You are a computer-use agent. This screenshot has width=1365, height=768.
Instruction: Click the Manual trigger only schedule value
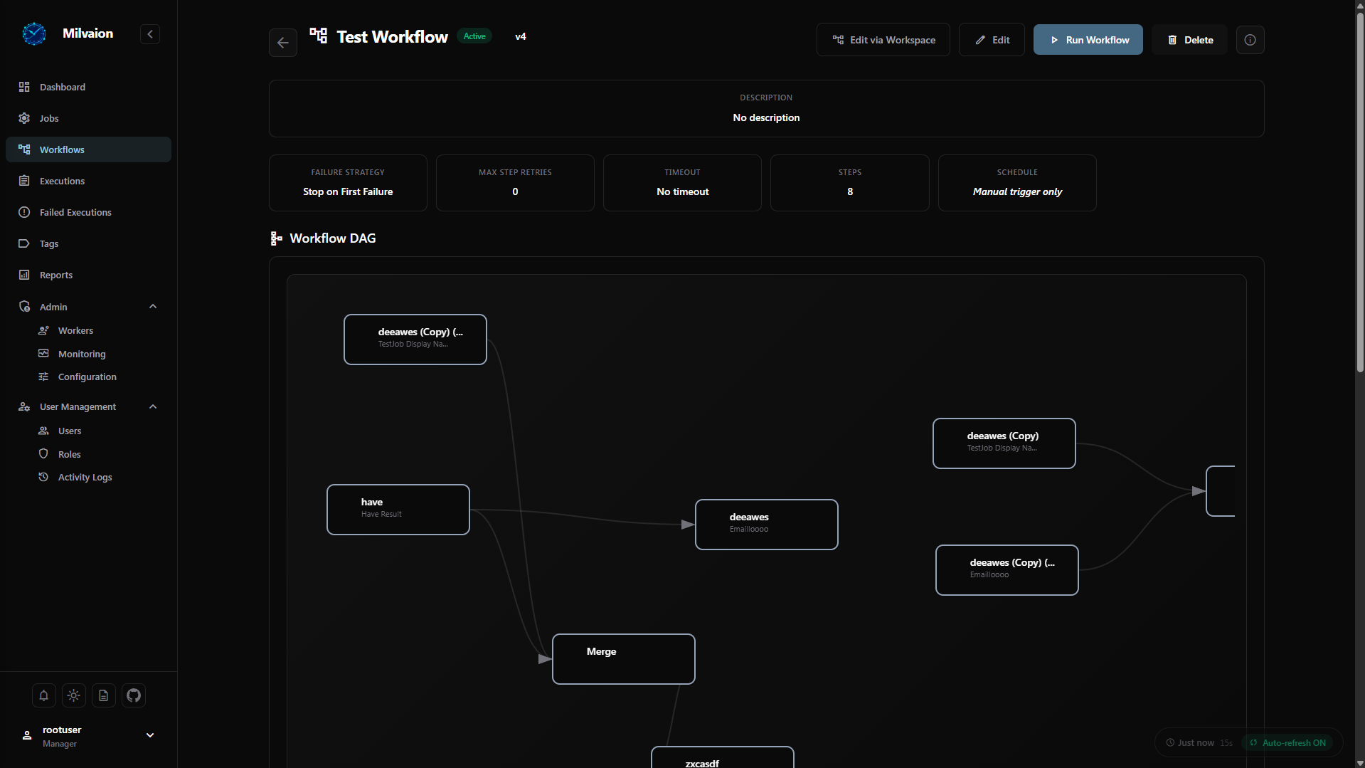1017,191
